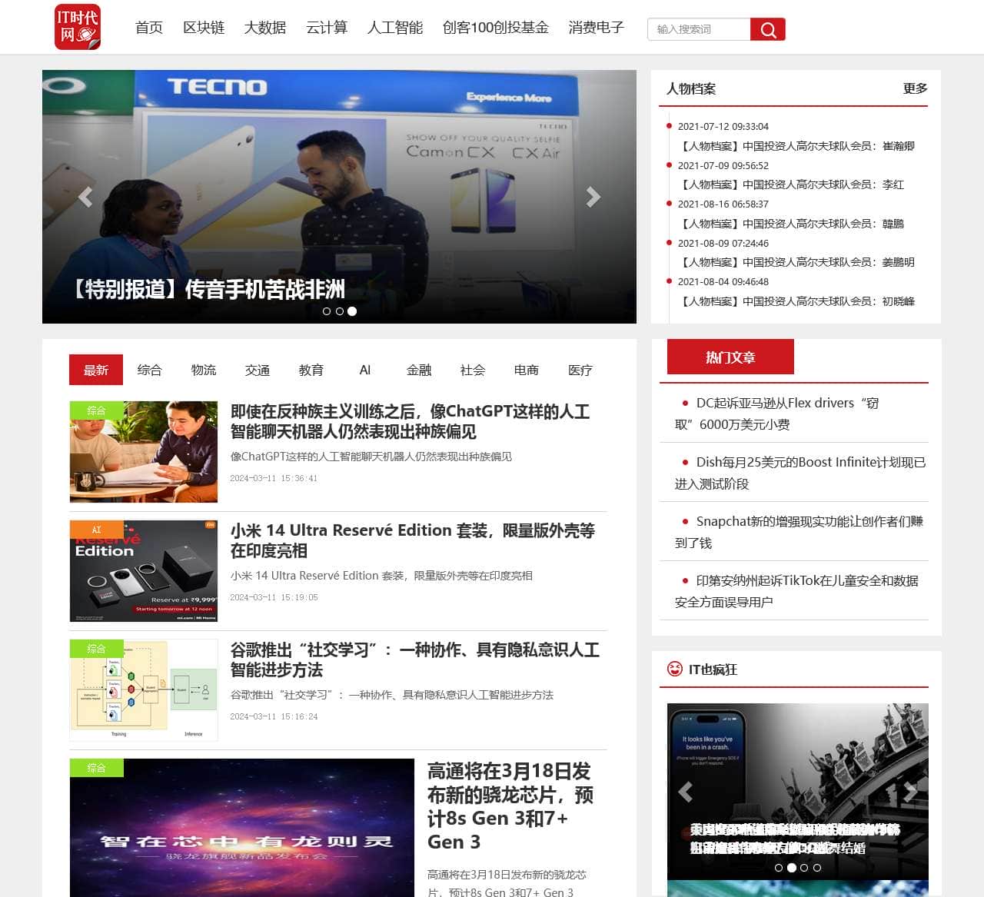Click the summary text 限量版外壳等在印度亮相
Viewport: 984px width, 897px height.
pos(474,576)
